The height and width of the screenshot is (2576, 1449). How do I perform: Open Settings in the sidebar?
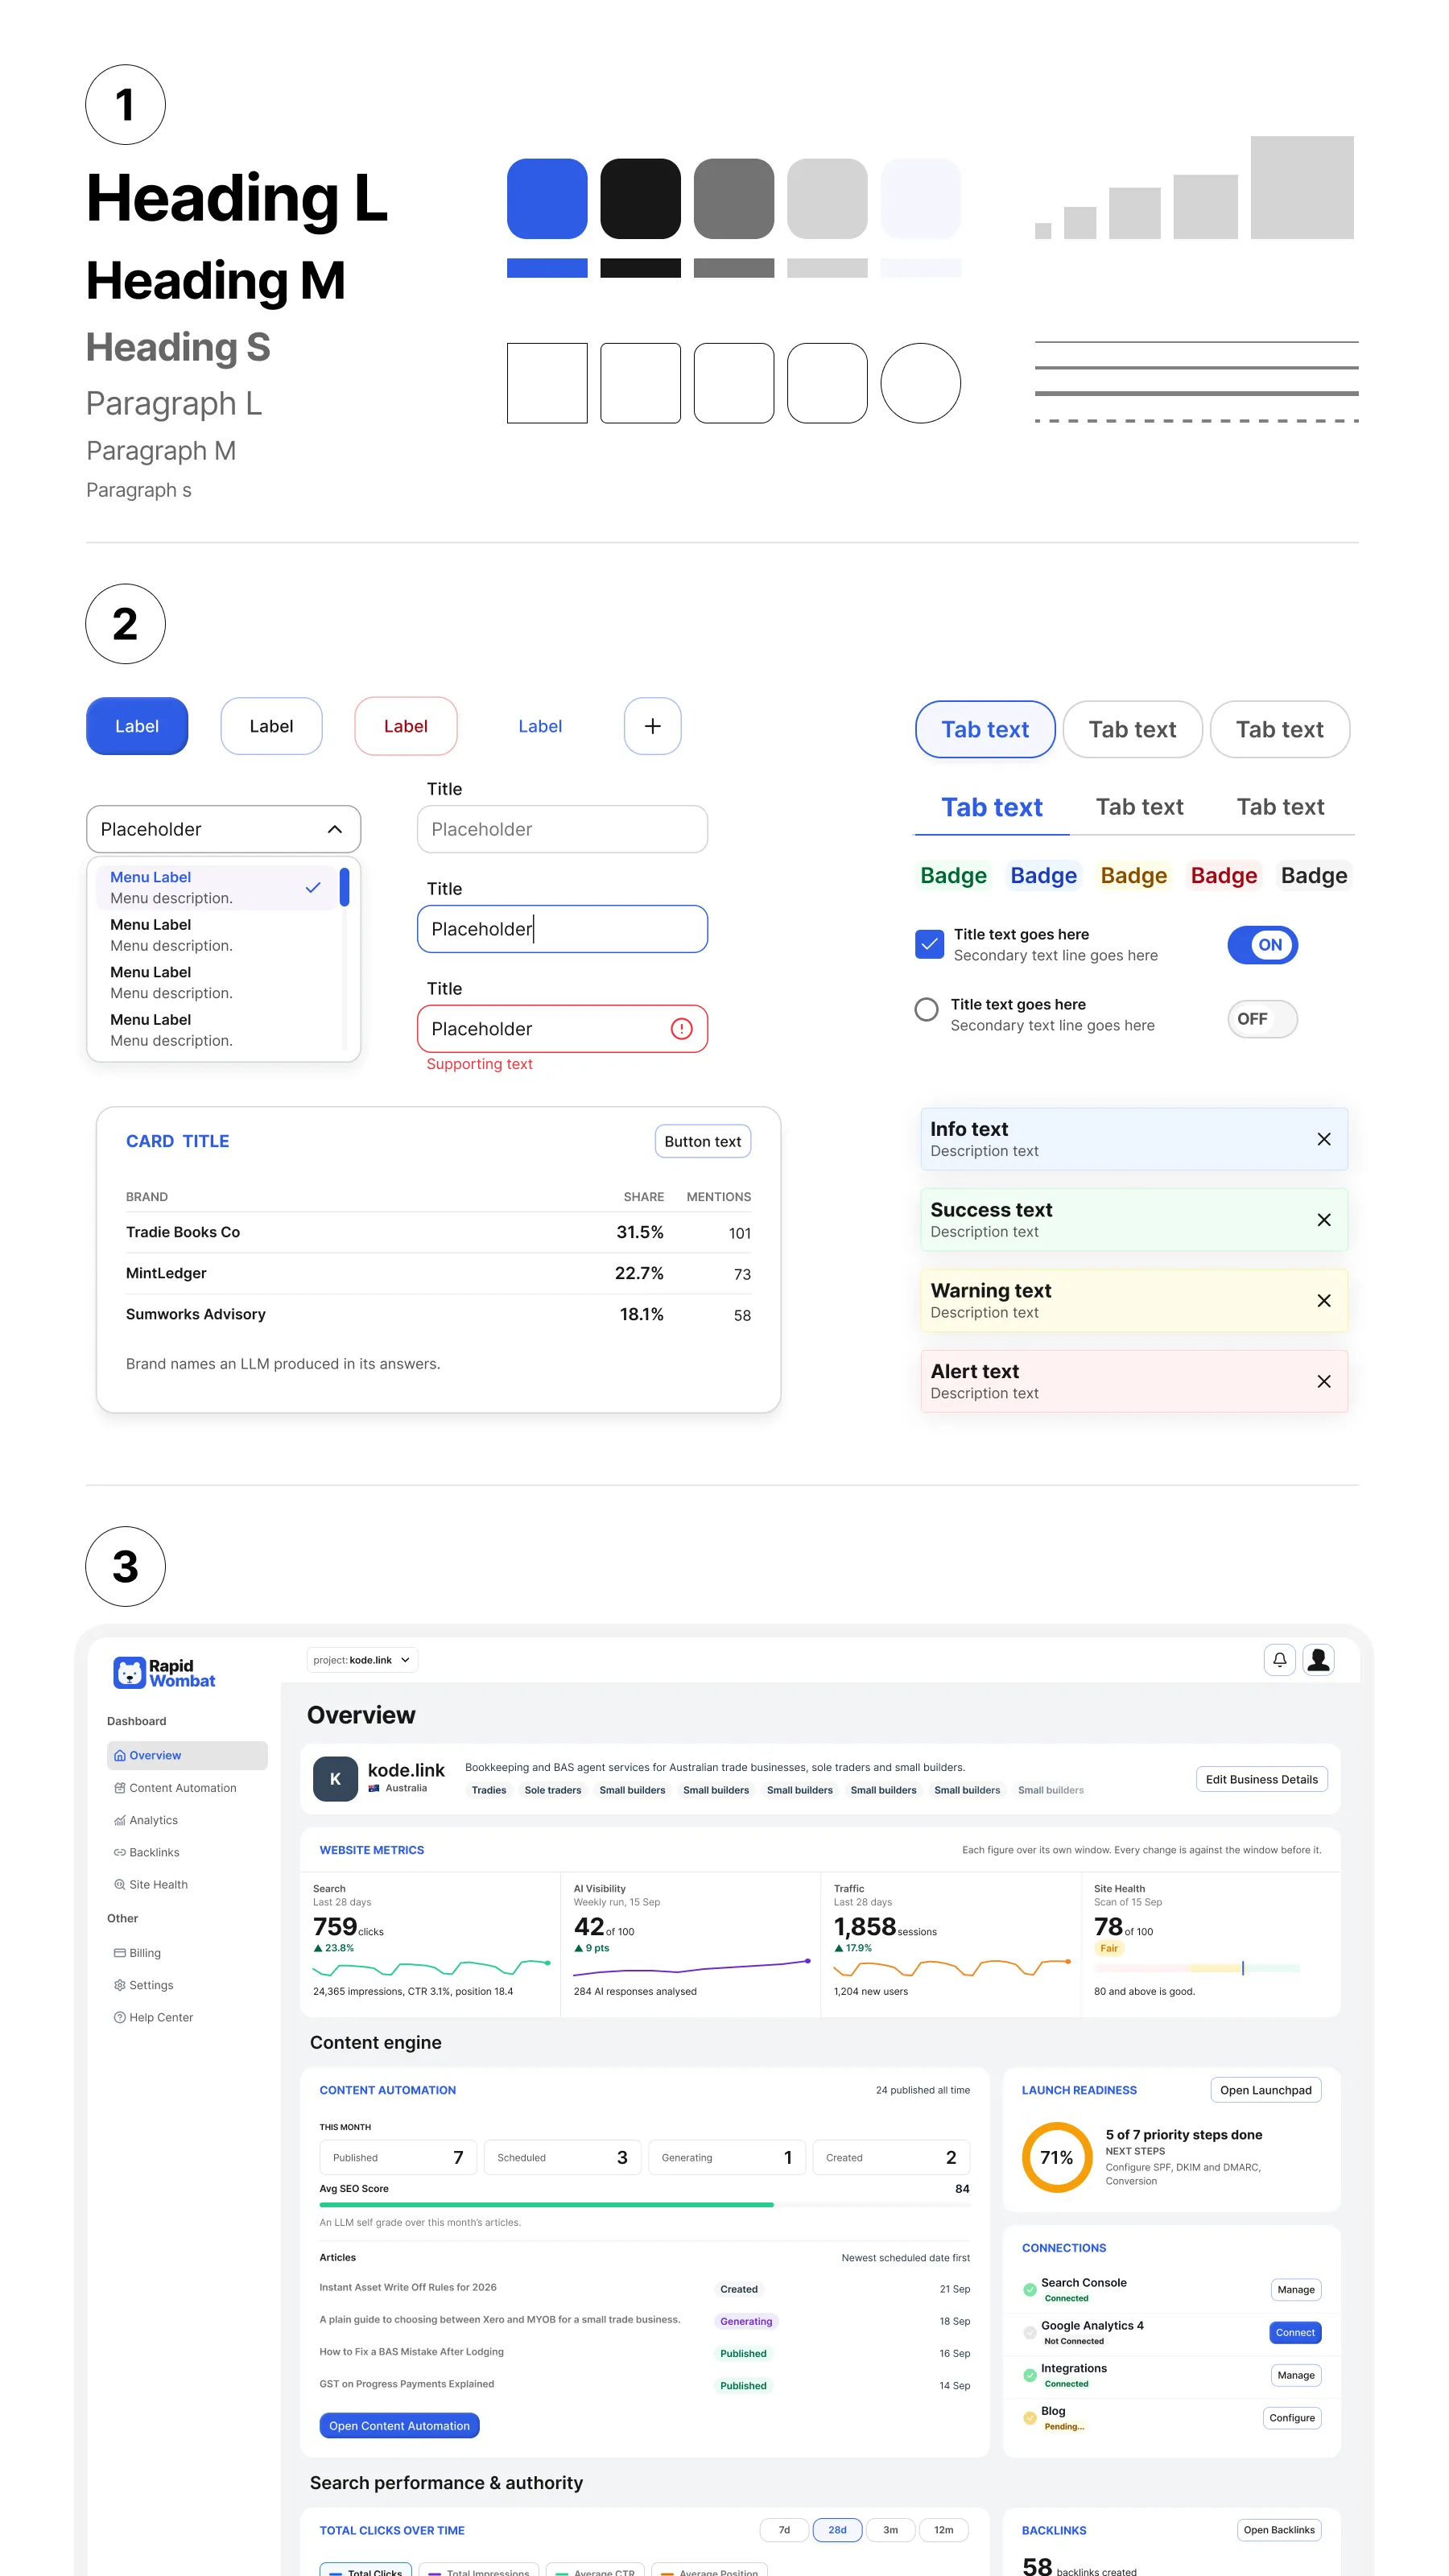(187, 1985)
